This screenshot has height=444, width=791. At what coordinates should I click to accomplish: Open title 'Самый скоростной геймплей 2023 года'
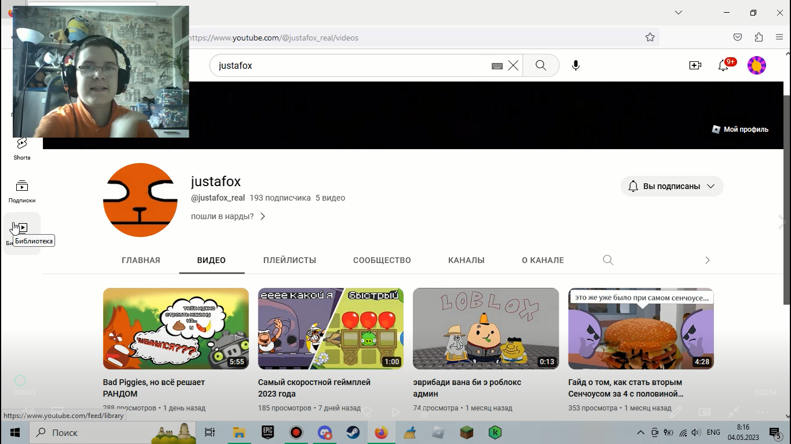click(x=314, y=388)
